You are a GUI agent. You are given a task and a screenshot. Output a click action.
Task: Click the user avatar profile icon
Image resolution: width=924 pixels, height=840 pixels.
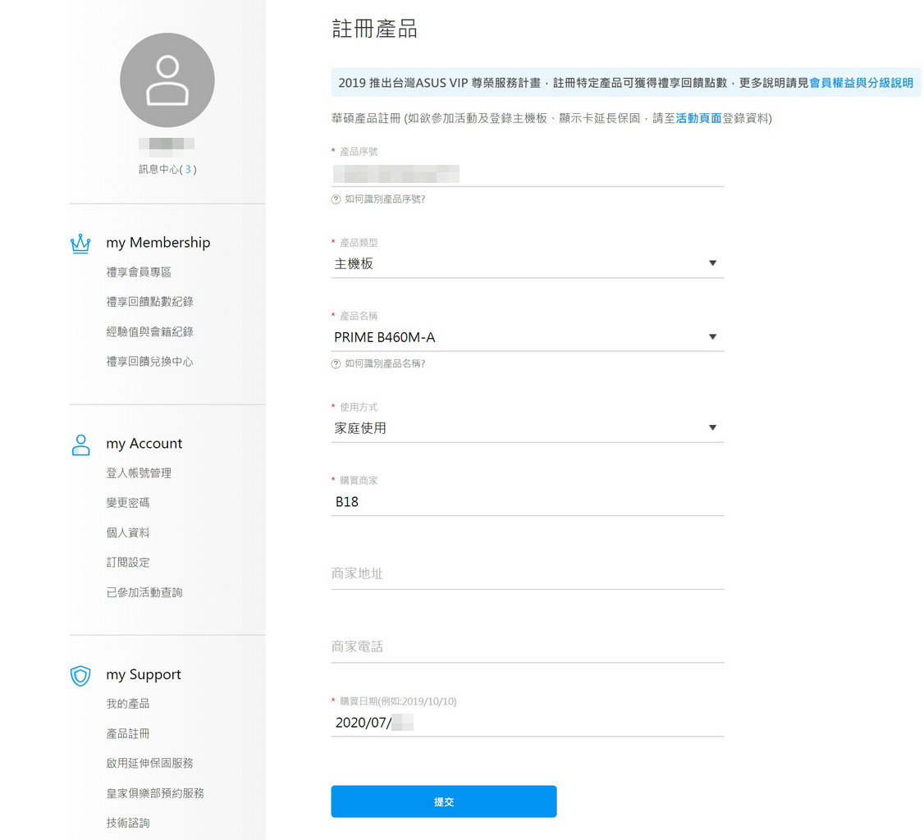click(x=167, y=80)
